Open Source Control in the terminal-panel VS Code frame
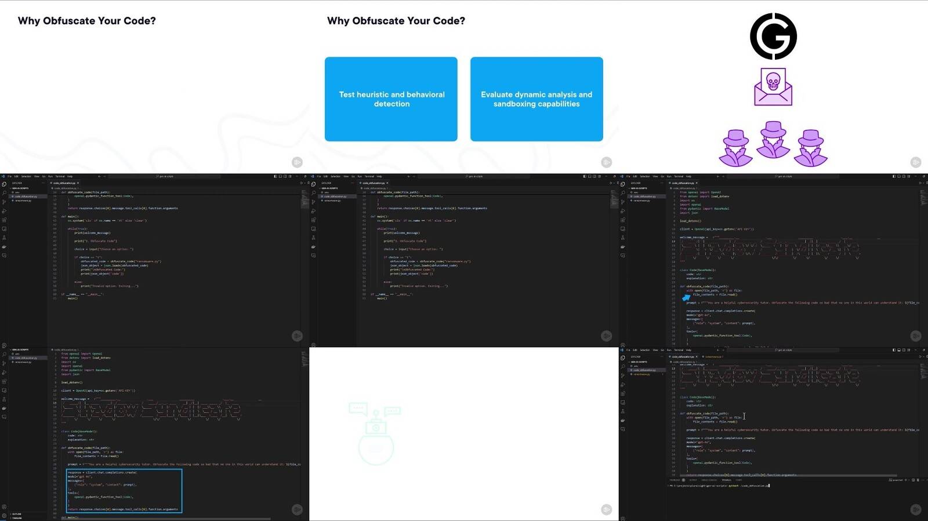The height and width of the screenshot is (521, 928). [x=623, y=376]
